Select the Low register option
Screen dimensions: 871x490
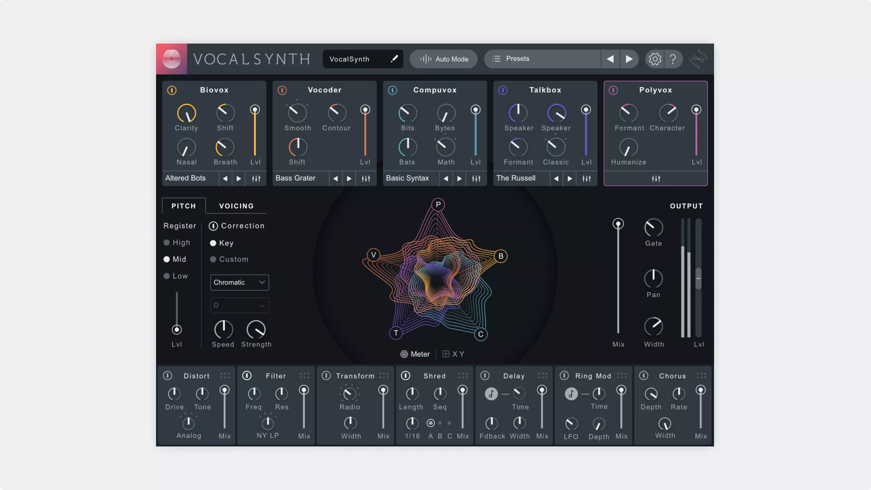(176, 276)
